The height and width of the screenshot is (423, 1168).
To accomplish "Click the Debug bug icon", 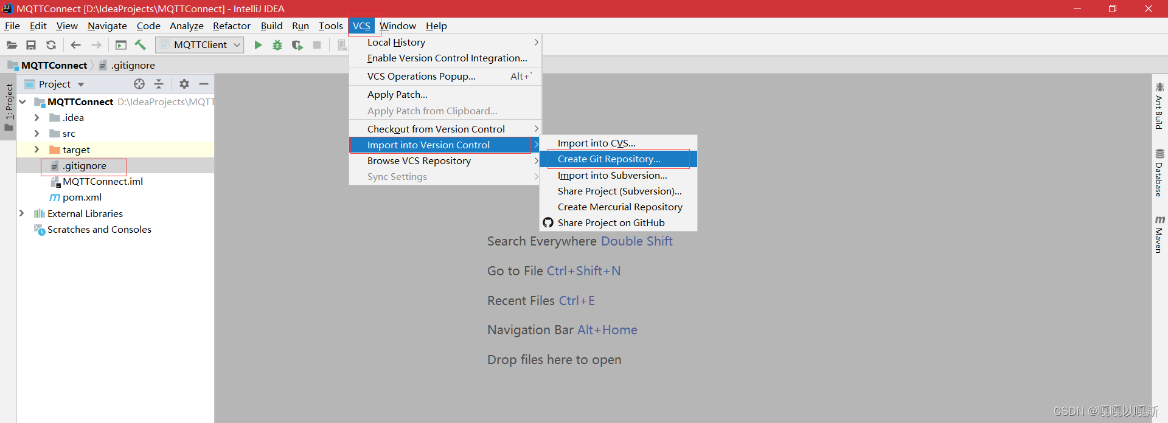I will [x=277, y=45].
